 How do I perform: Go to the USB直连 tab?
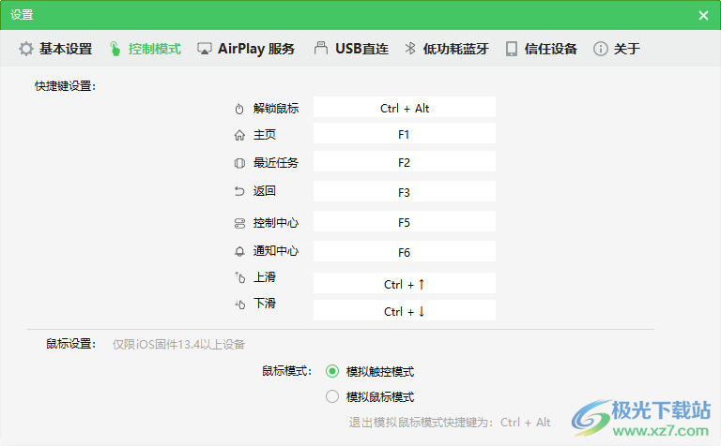352,49
